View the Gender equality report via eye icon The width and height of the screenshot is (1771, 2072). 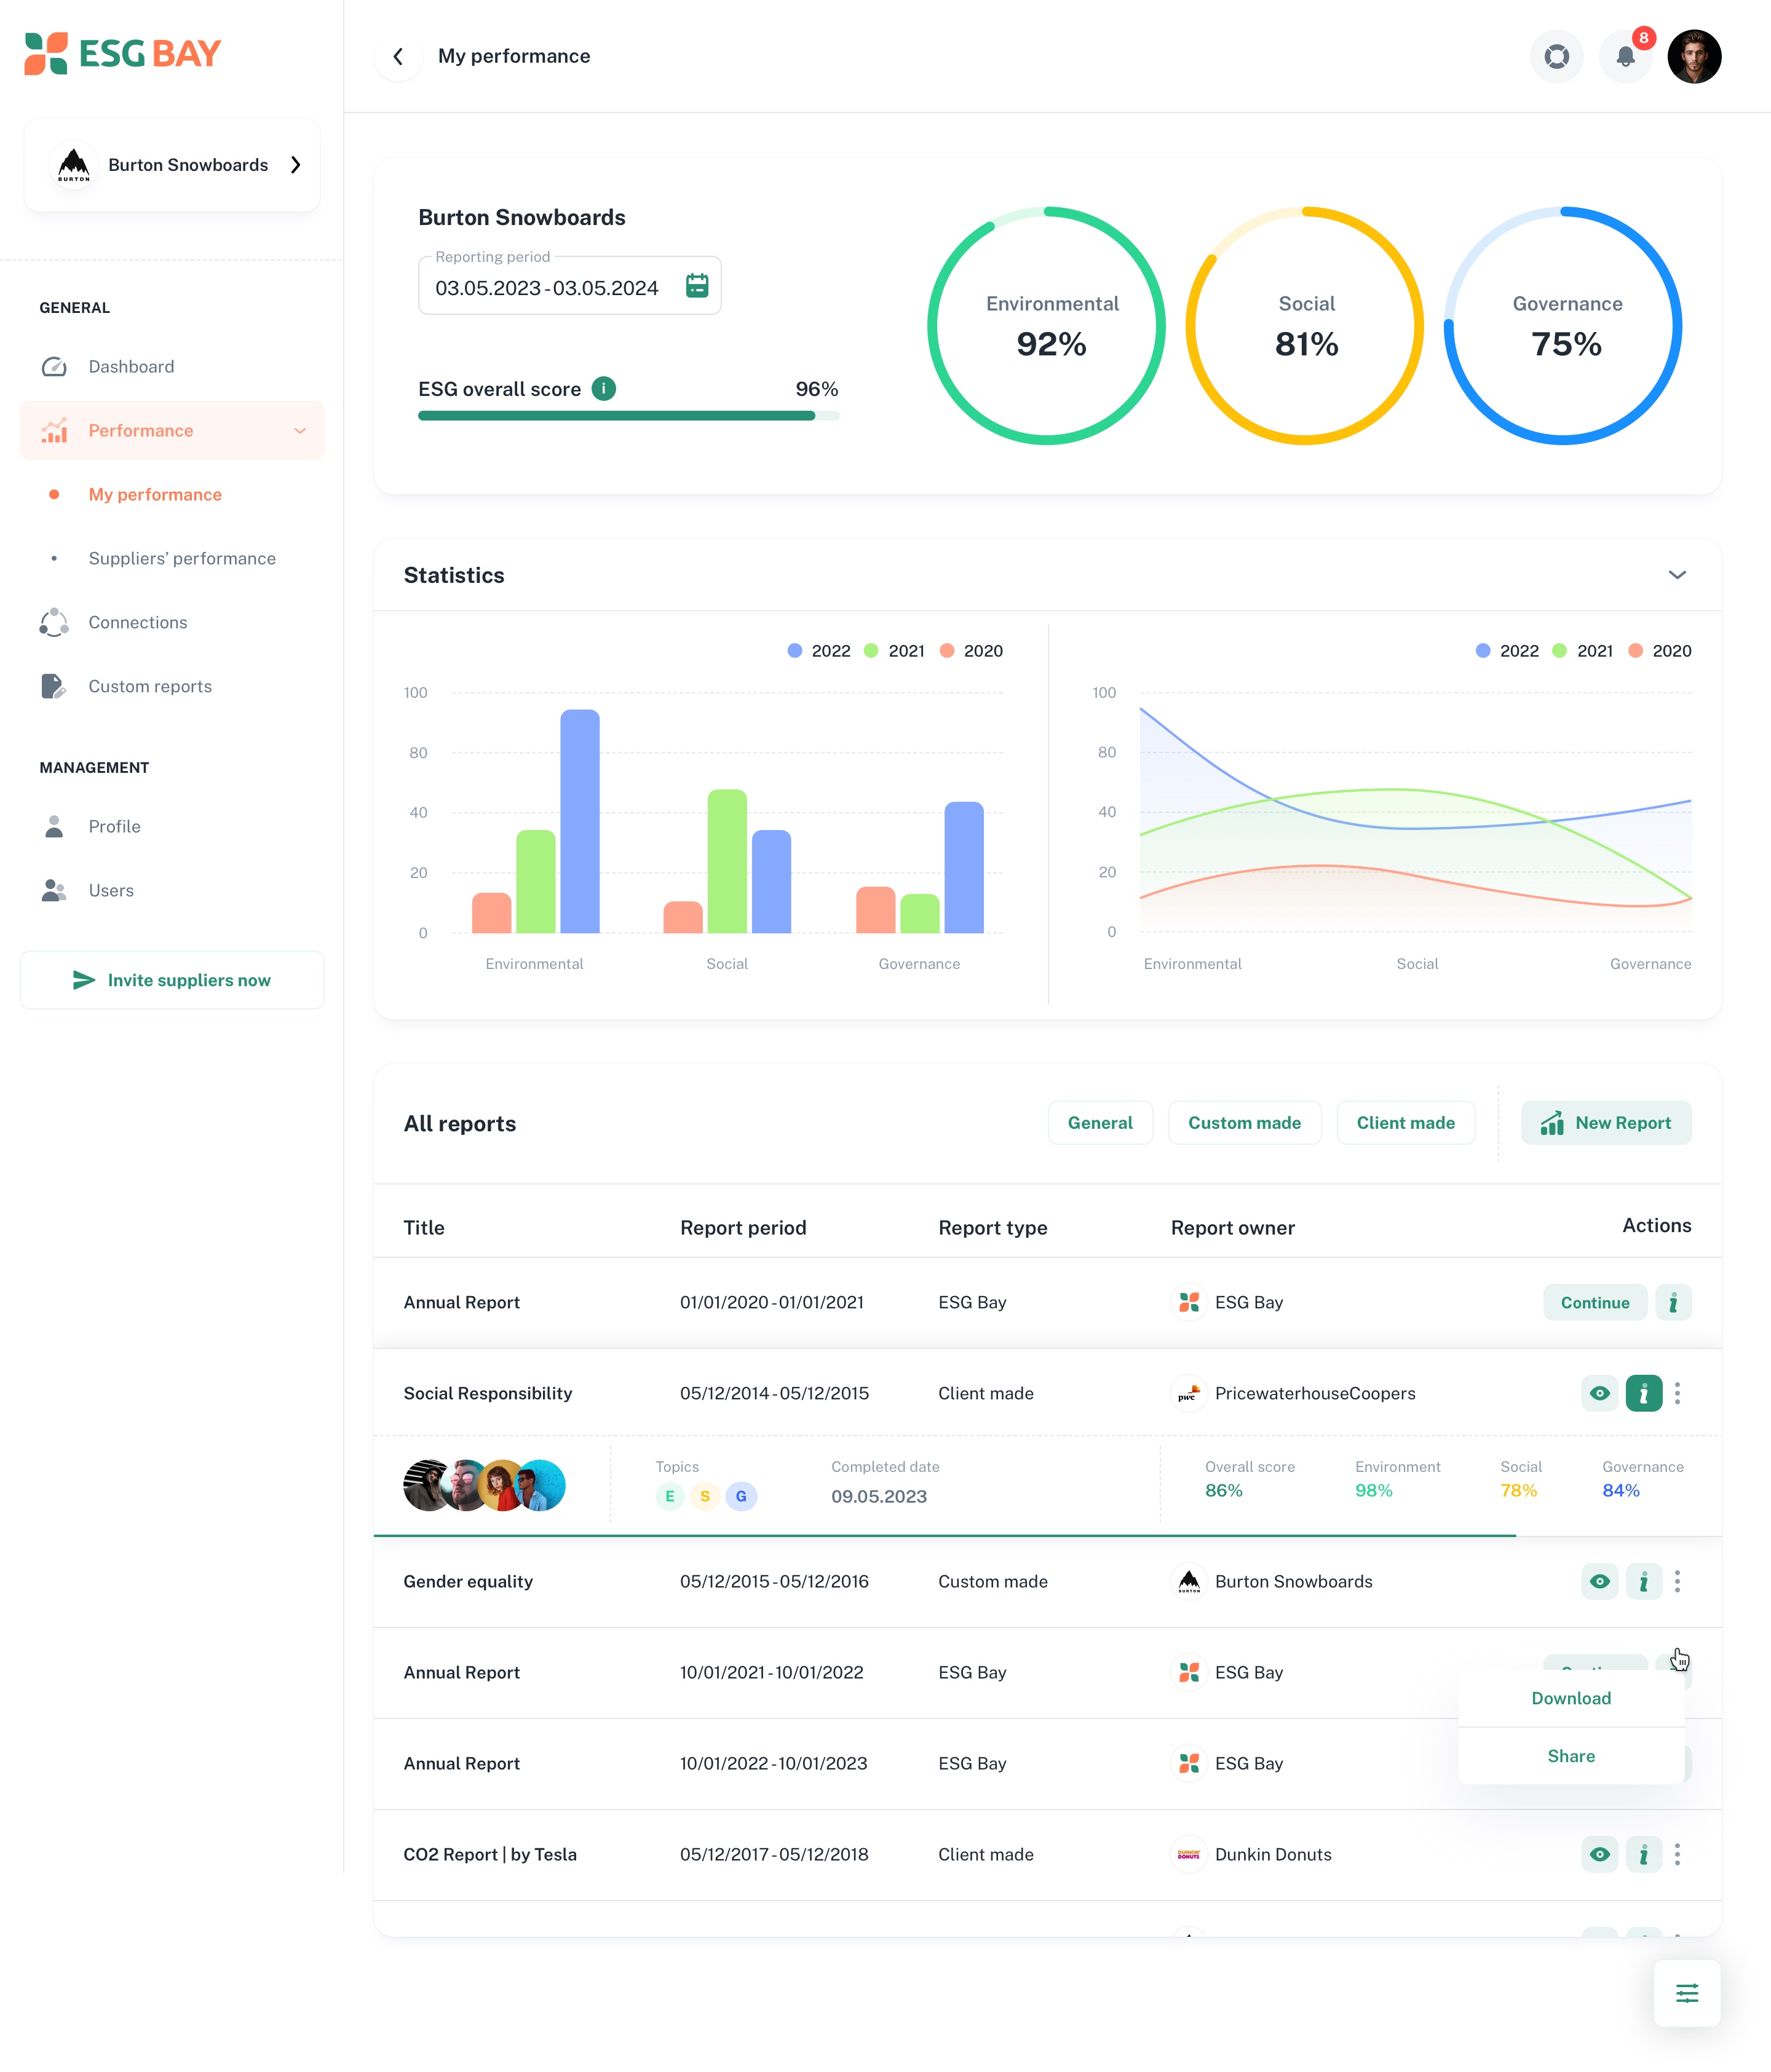[x=1599, y=1581]
